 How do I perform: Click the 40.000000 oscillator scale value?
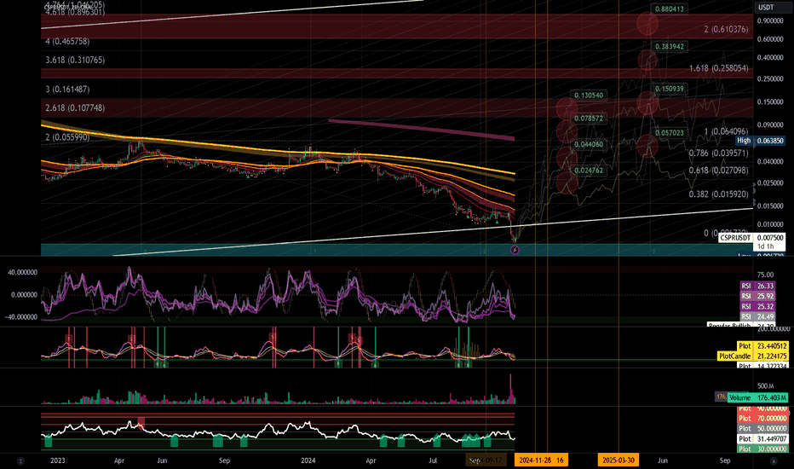point(22,272)
